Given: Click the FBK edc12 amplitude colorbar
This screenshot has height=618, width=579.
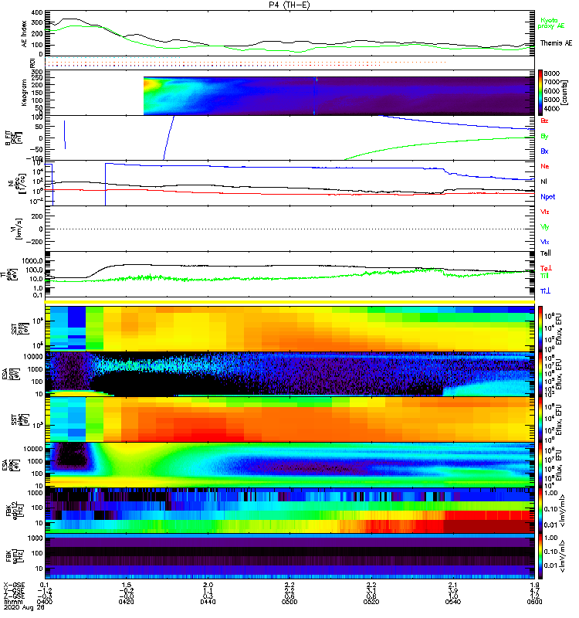Looking at the screenshot, I should click(540, 511).
